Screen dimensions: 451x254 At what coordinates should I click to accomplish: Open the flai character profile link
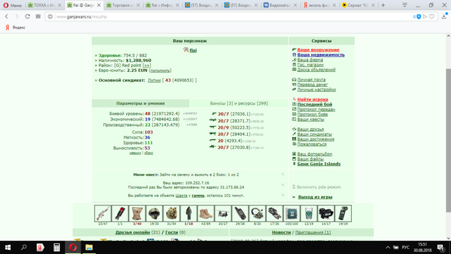click(193, 51)
